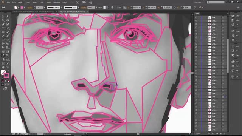Select the Hand tool
The image size is (242, 136).
[x=3, y=67]
